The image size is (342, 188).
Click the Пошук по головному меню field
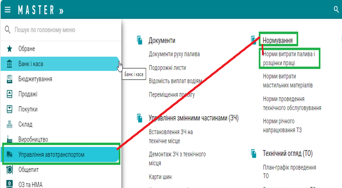point(62,30)
